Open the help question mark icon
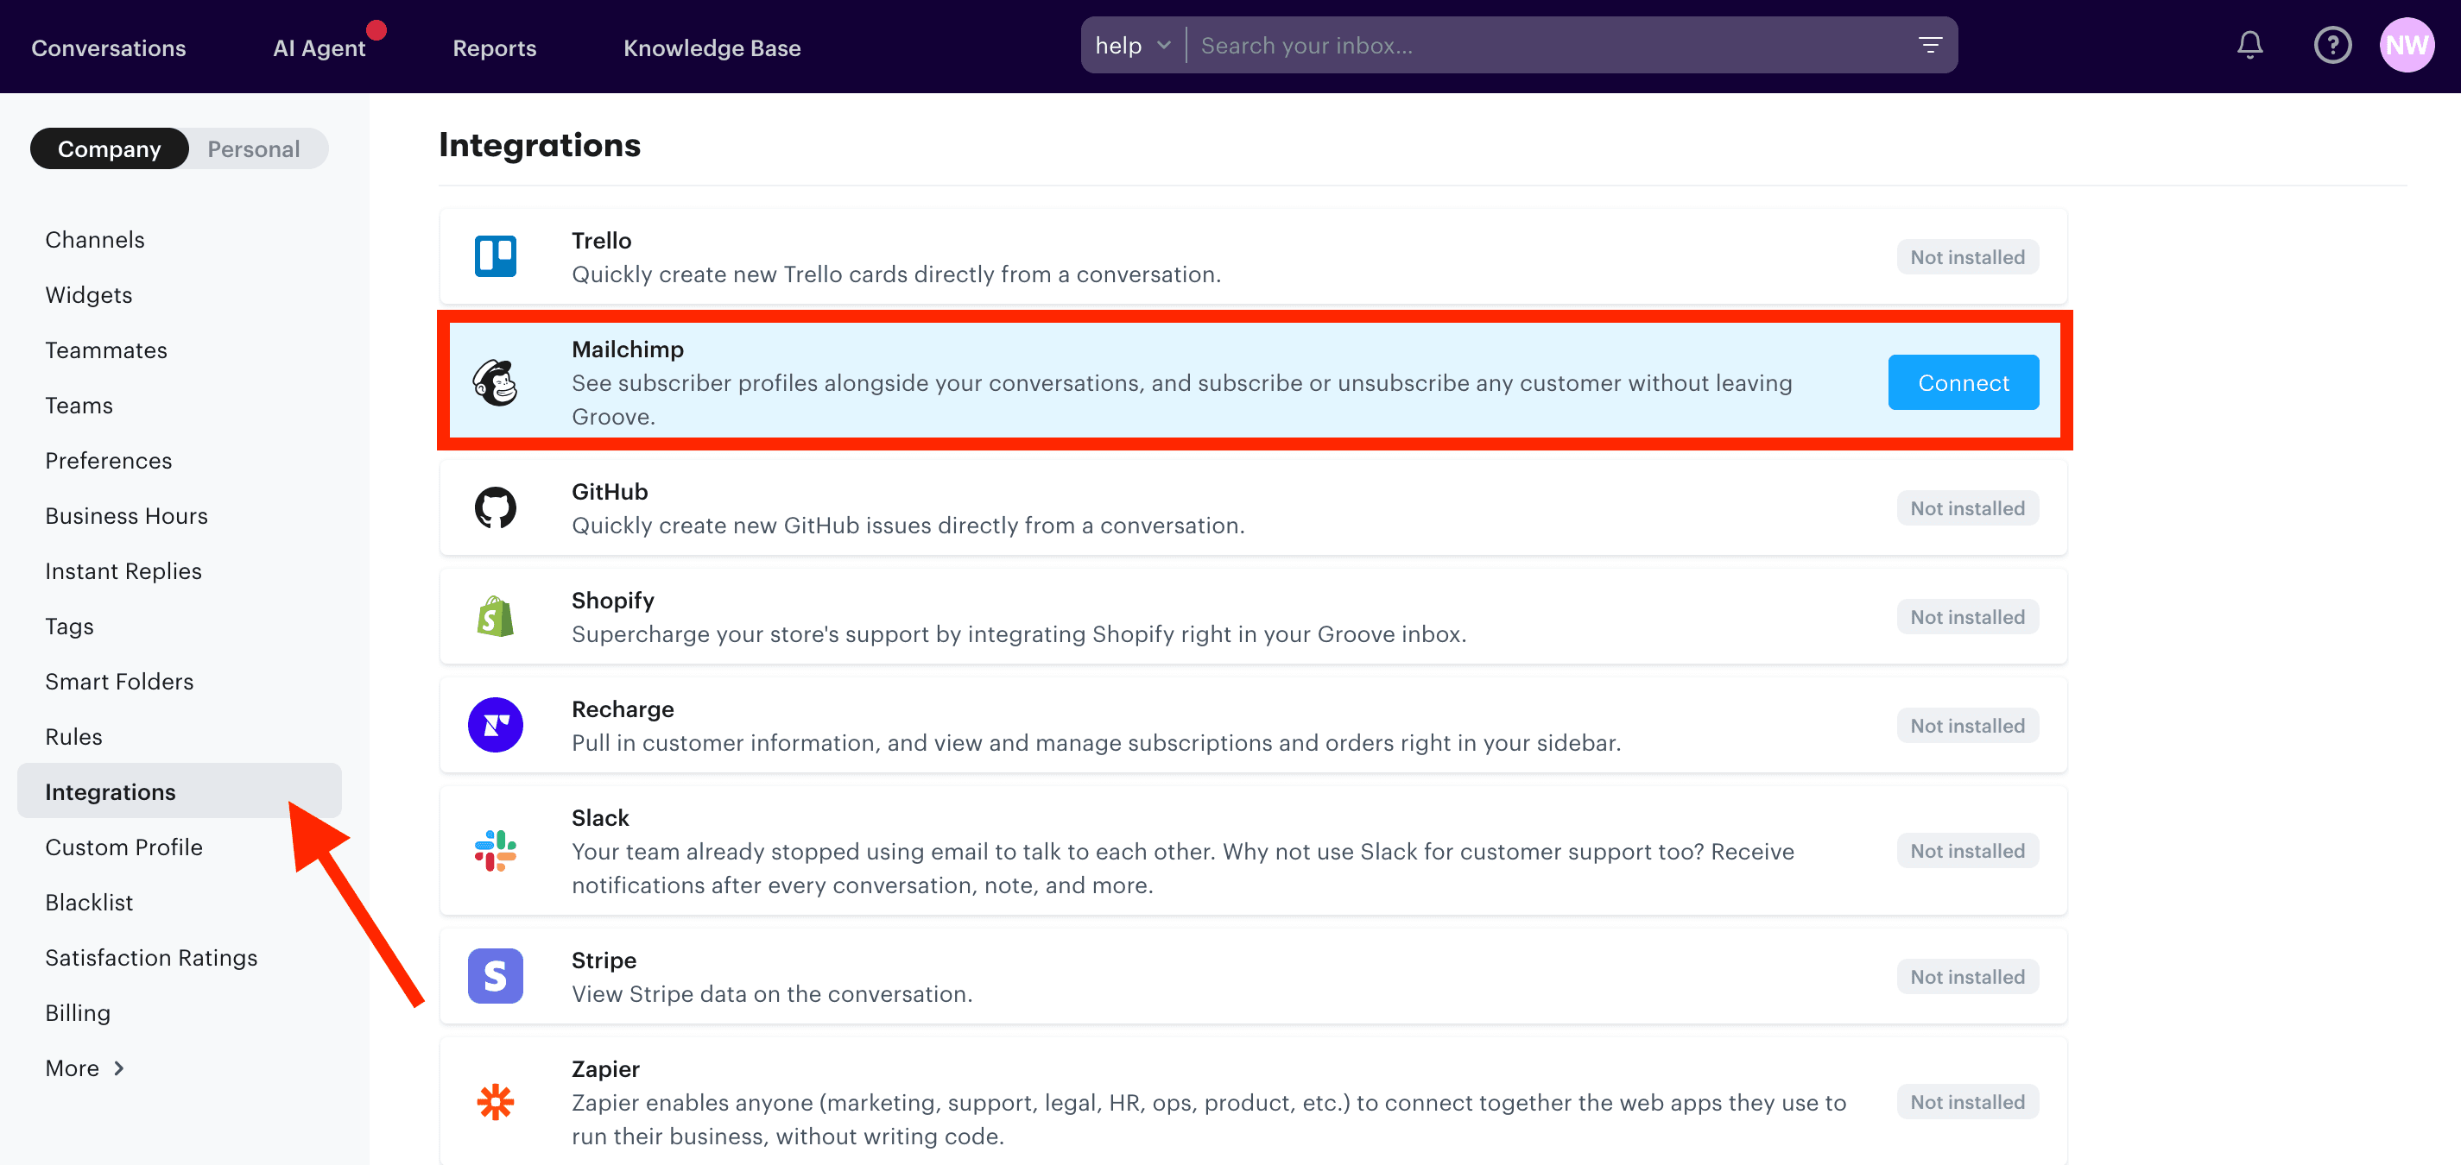Screen dimensions: 2461x1165 2332,45
